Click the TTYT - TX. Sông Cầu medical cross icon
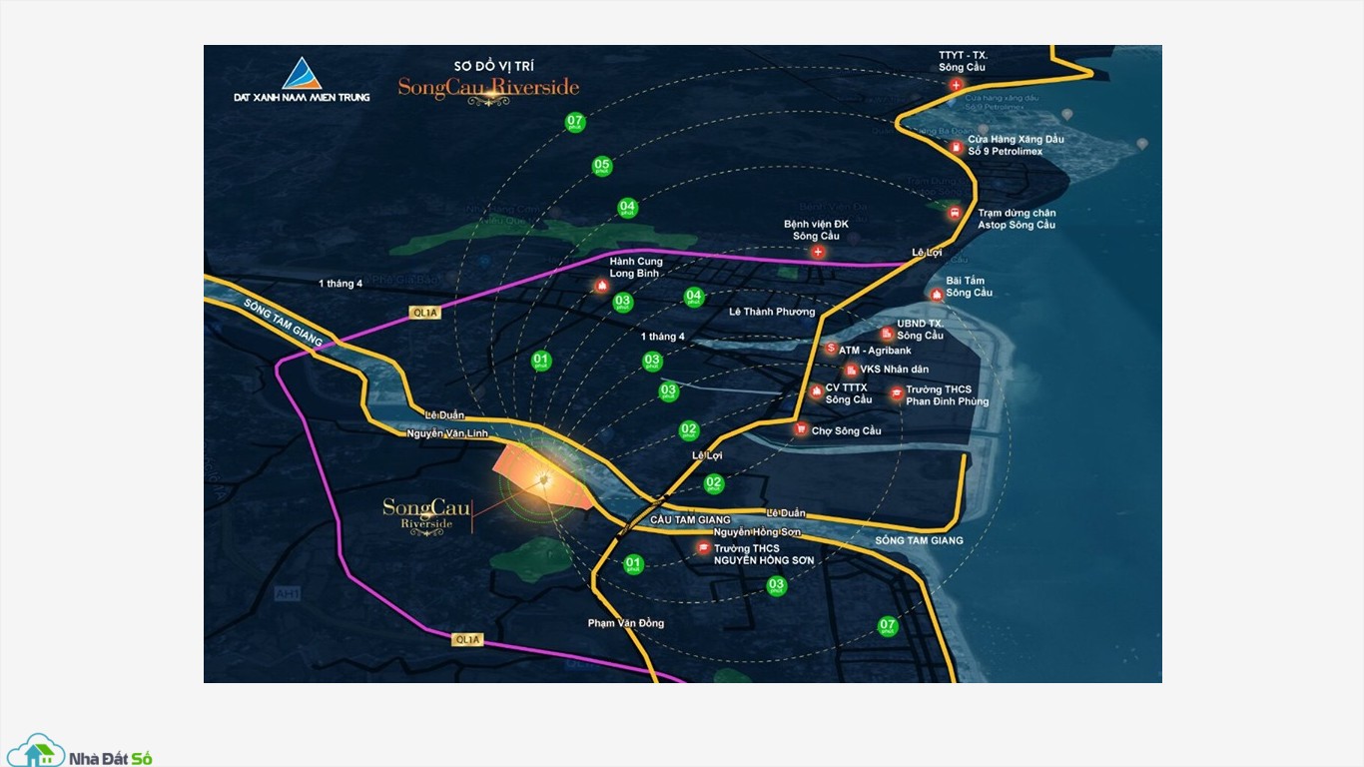This screenshot has width=1364, height=767. pyautogui.click(x=957, y=86)
